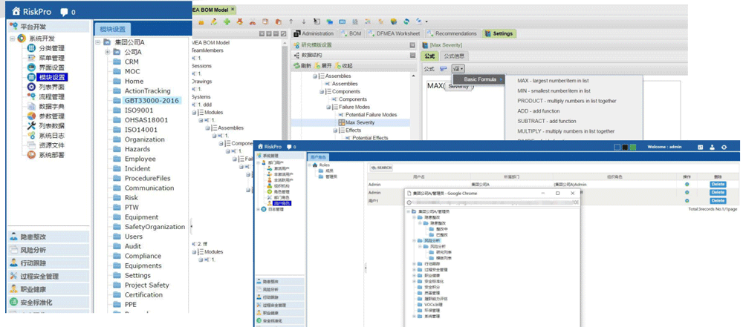
Task: Open 列表数据 wrench item
Action: (51, 126)
